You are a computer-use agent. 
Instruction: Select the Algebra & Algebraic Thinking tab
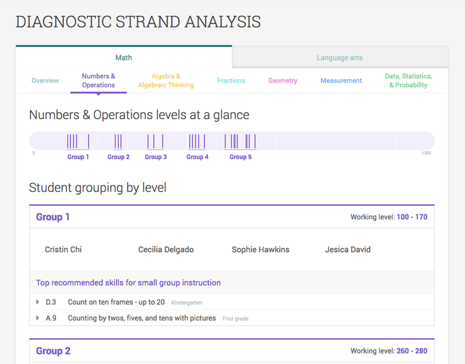click(166, 80)
